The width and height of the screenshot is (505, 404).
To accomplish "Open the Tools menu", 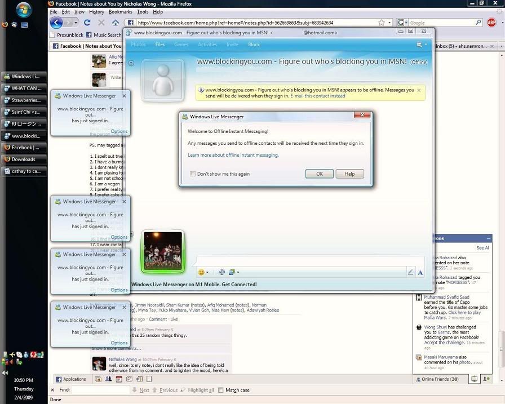I will pos(143,12).
